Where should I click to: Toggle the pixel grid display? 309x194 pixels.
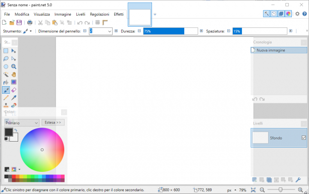(x=97, y=23)
